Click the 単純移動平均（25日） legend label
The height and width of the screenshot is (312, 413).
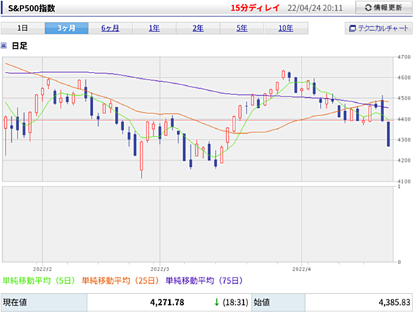point(120,281)
